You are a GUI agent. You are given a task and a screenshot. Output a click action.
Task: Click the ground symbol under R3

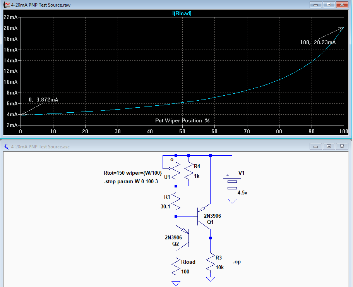[211, 279]
